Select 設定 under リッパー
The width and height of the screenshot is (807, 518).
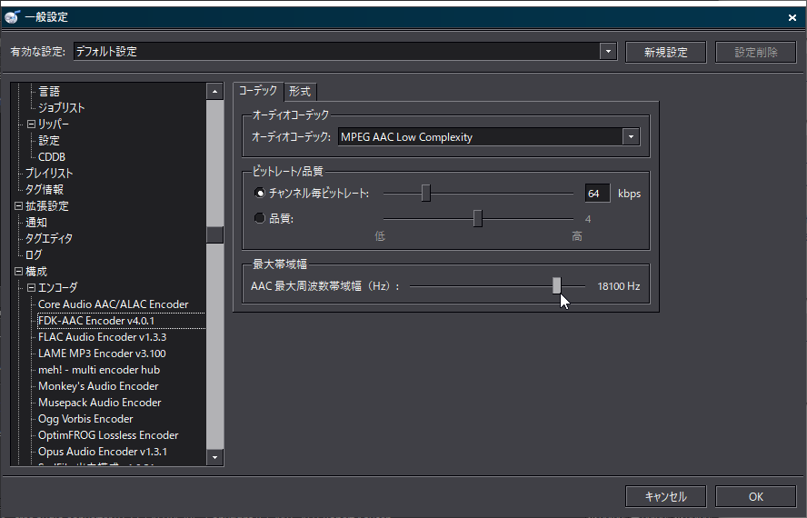49,141
